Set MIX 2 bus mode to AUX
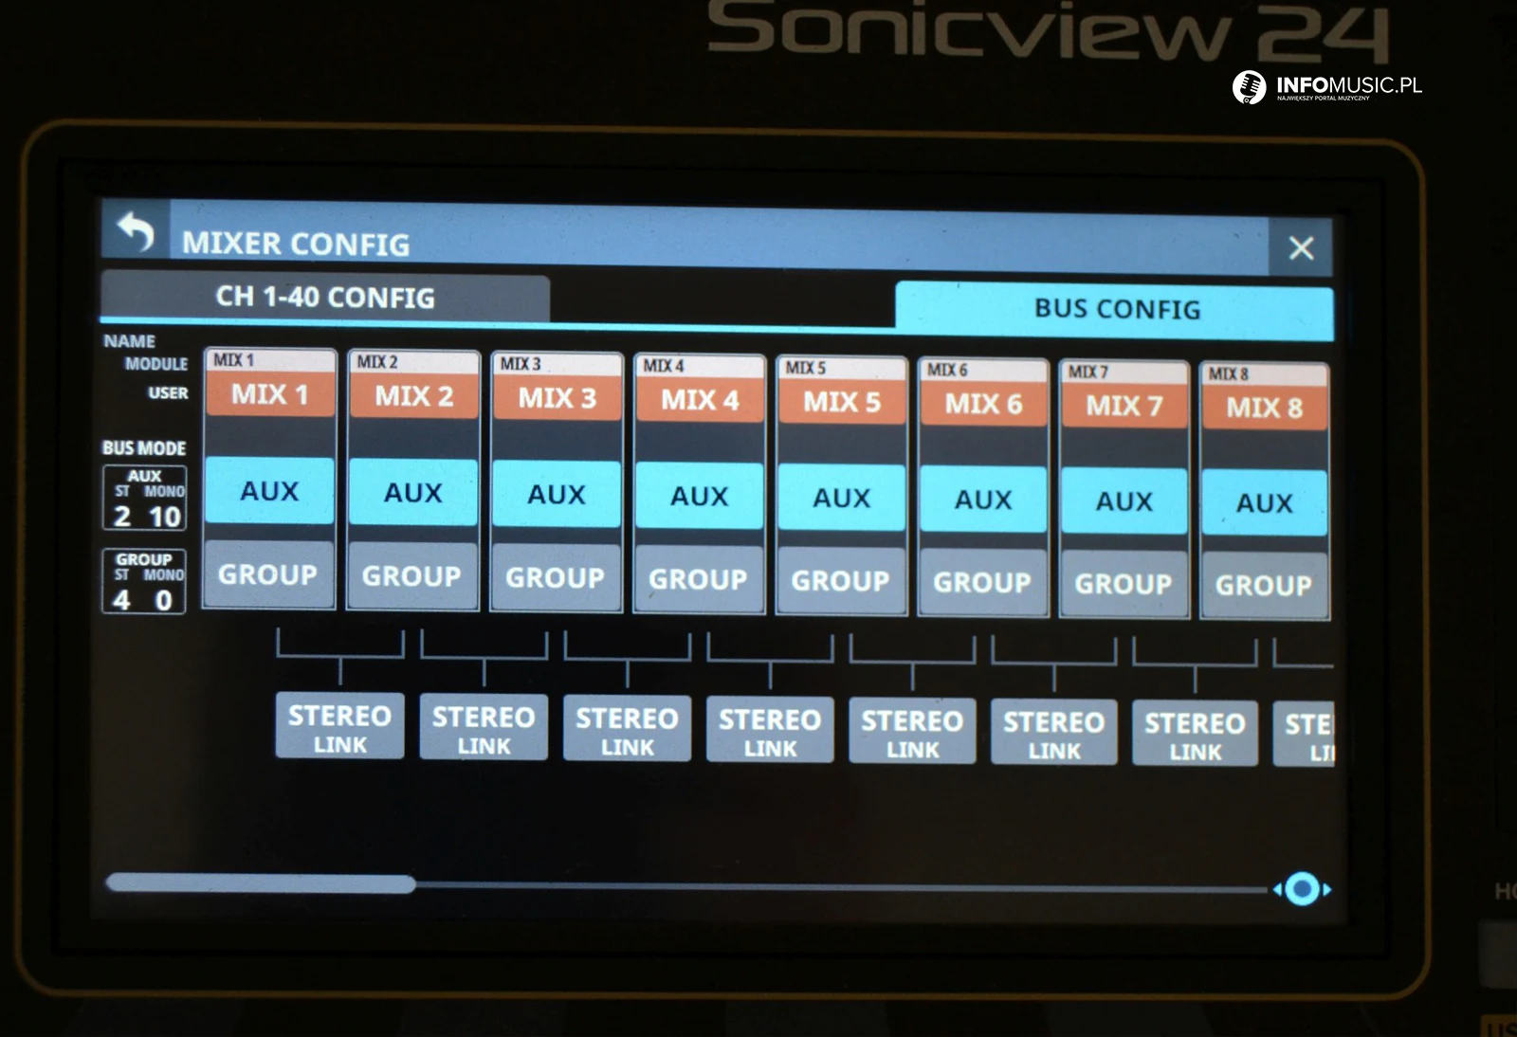 413,493
